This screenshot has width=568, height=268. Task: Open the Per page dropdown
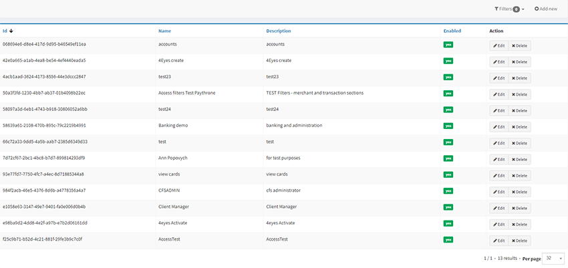pyautogui.click(x=554, y=258)
